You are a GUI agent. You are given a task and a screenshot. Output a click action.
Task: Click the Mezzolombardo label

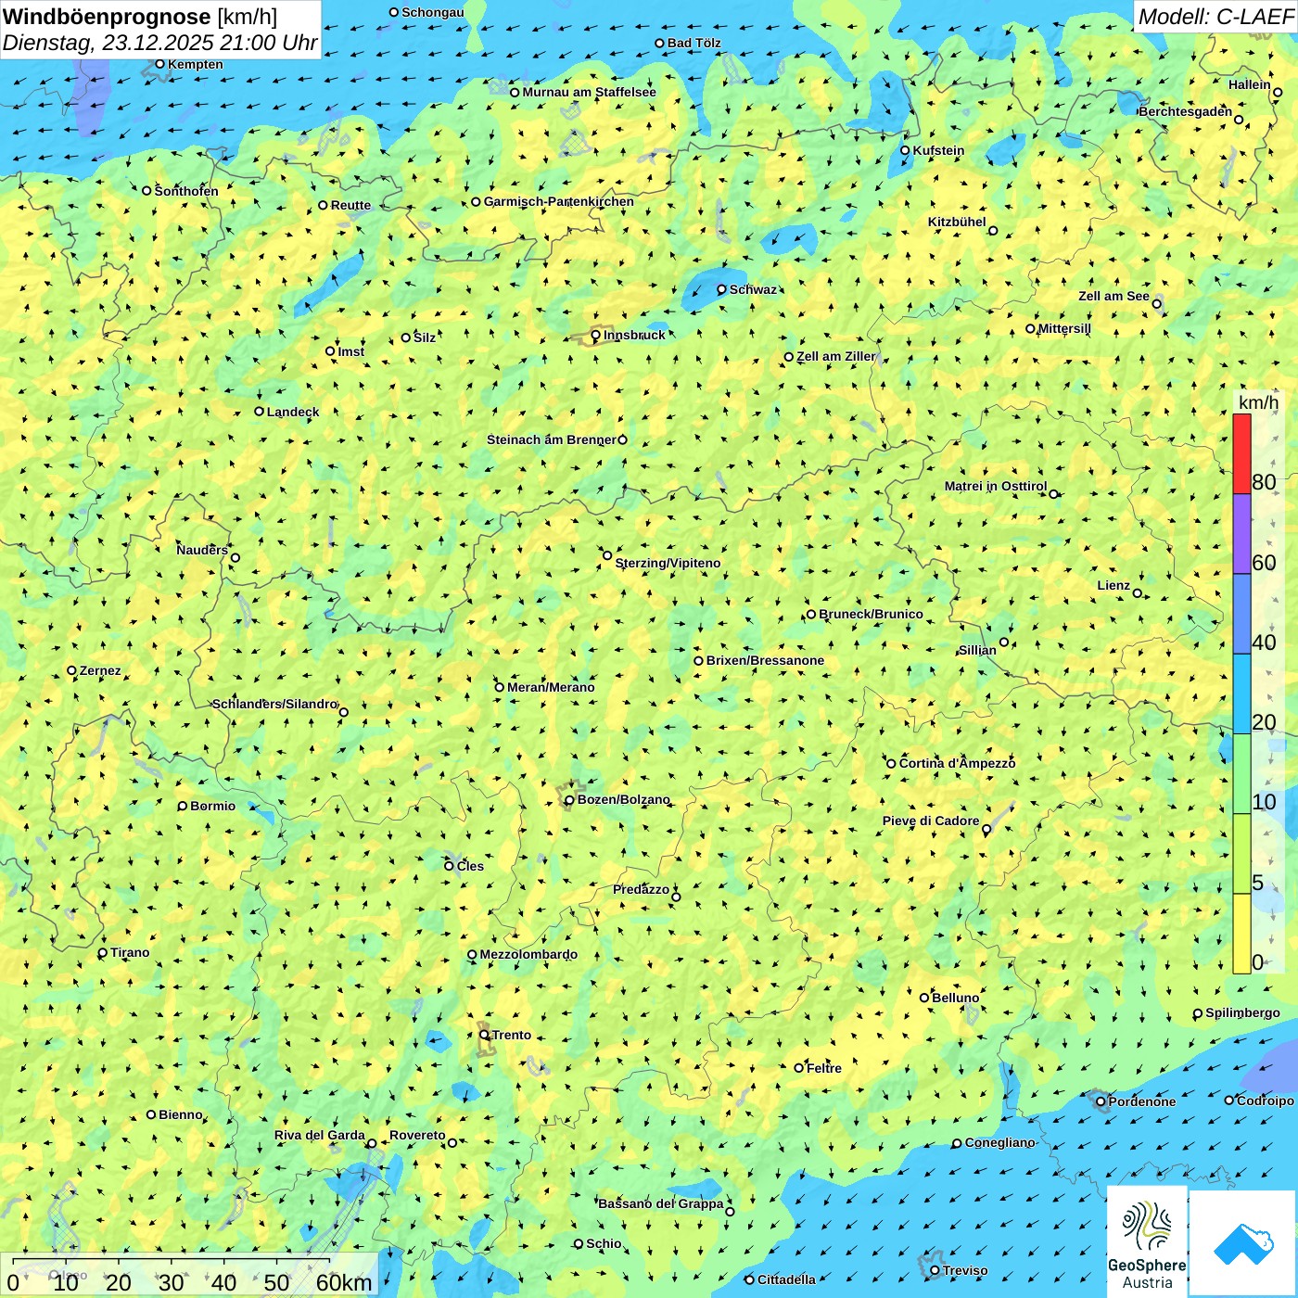click(528, 954)
